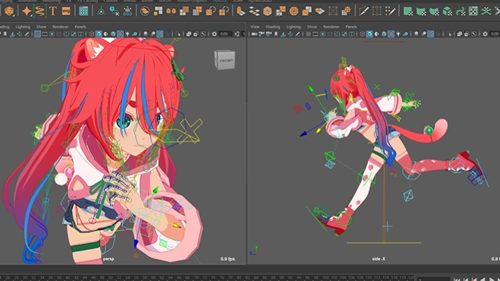Toggle multisample anti-aliasing in persp panel
This screenshot has width=500, height=281.
[160, 34]
